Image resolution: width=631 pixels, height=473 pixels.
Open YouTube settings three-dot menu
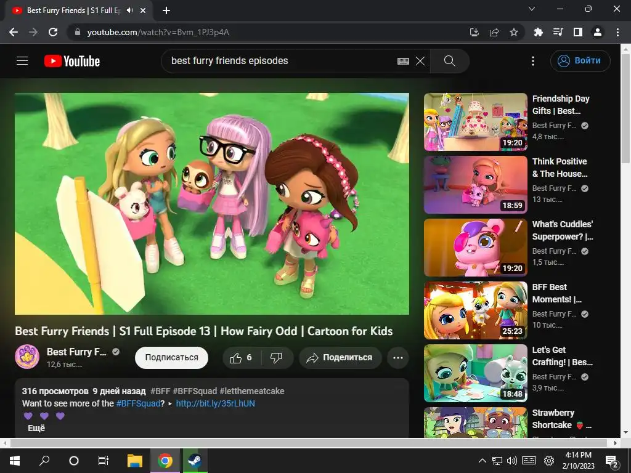click(x=533, y=61)
